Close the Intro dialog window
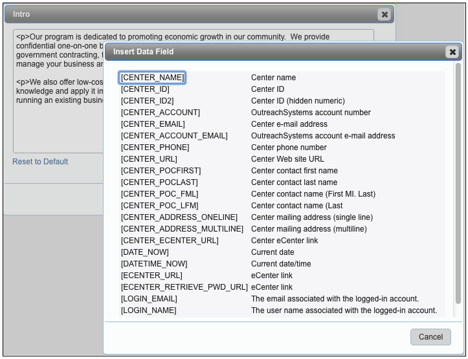 384,14
